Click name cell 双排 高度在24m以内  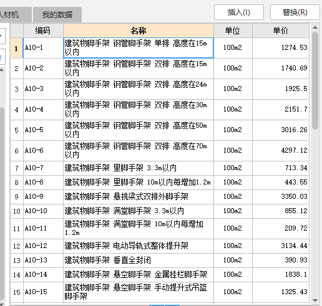pos(139,89)
